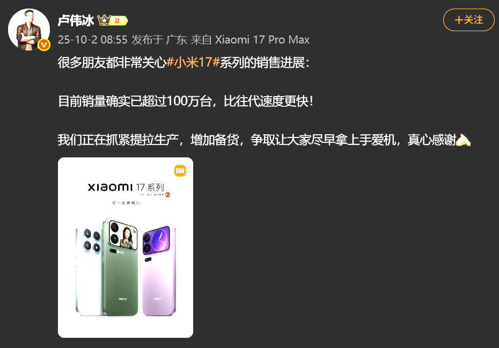Image resolution: width=499 pixels, height=348 pixels.
Task: Click the level II member tag
Action: [119, 21]
